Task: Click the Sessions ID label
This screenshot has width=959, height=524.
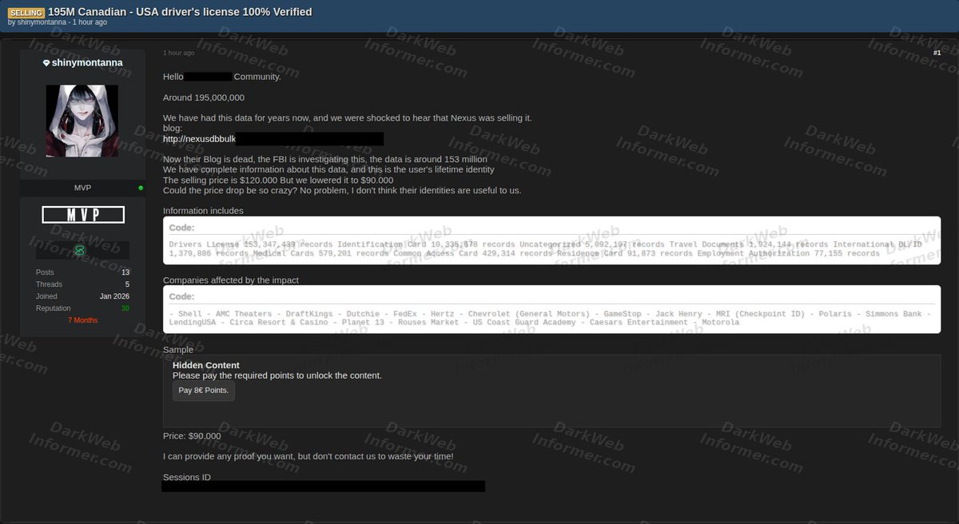Action: point(187,478)
